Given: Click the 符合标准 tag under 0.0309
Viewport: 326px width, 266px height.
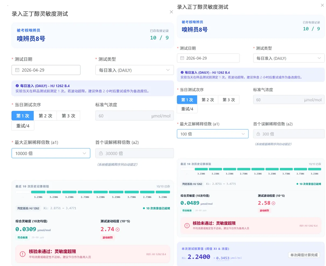Looking at the screenshot, I should tap(23, 238).
